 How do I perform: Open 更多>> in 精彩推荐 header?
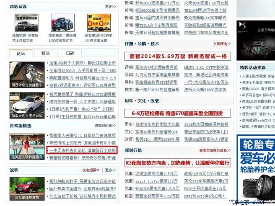pyautogui.click(x=110, y=6)
